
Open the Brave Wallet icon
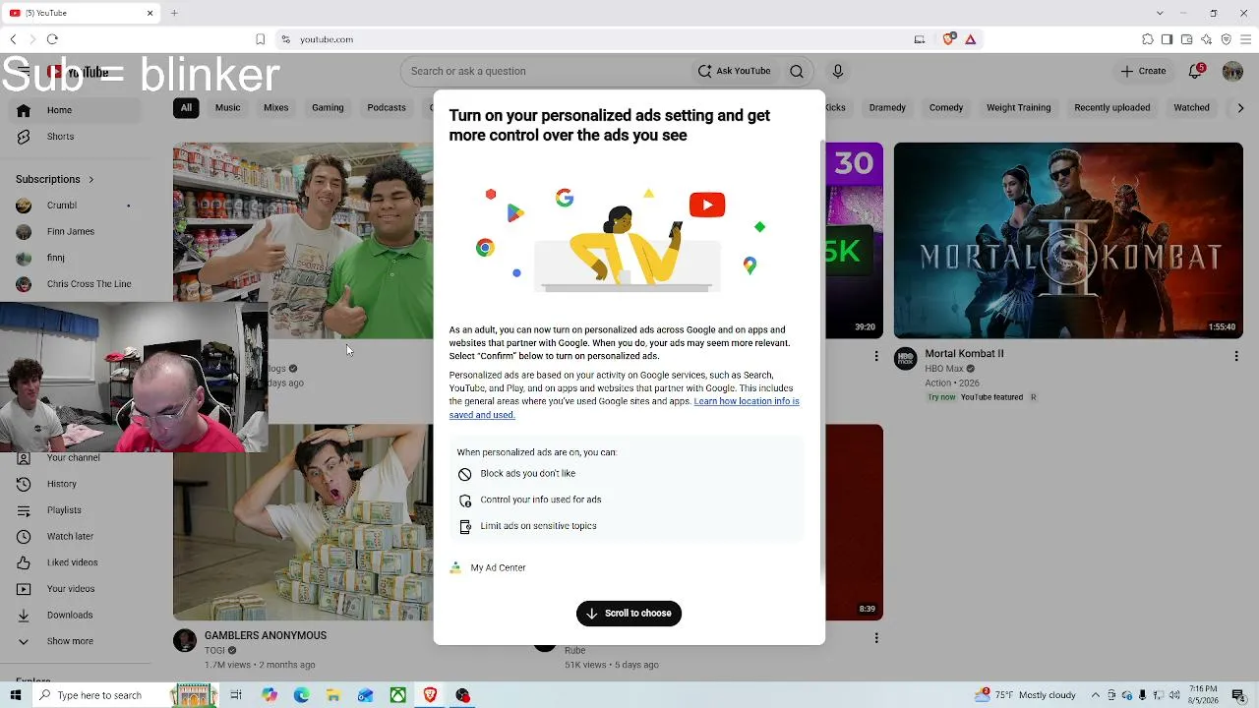tap(1186, 39)
